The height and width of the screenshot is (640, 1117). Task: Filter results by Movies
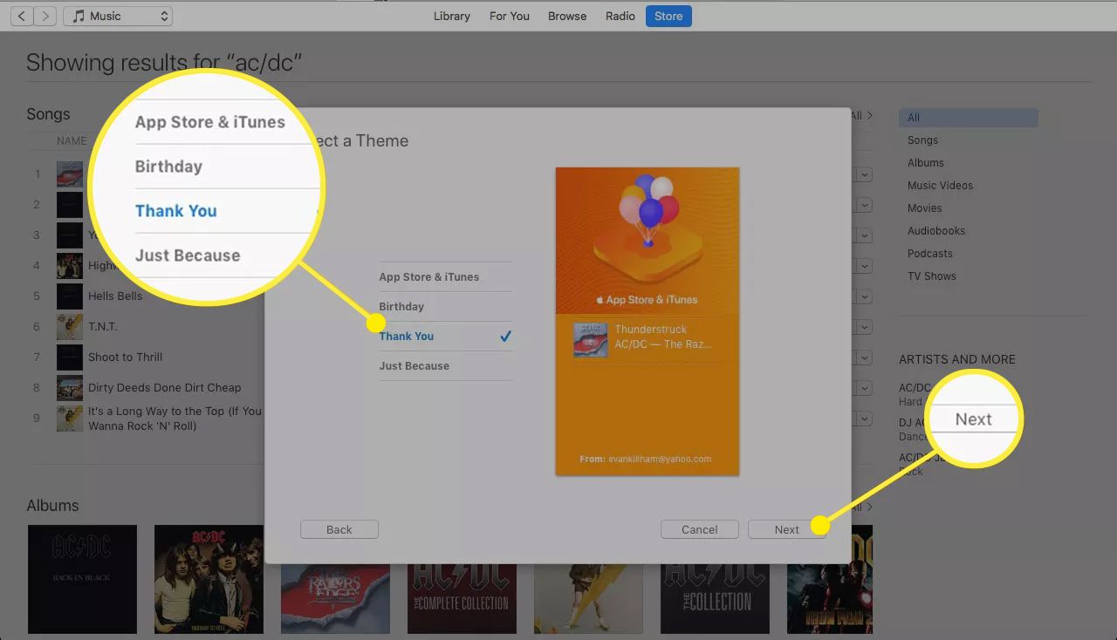[x=924, y=208]
